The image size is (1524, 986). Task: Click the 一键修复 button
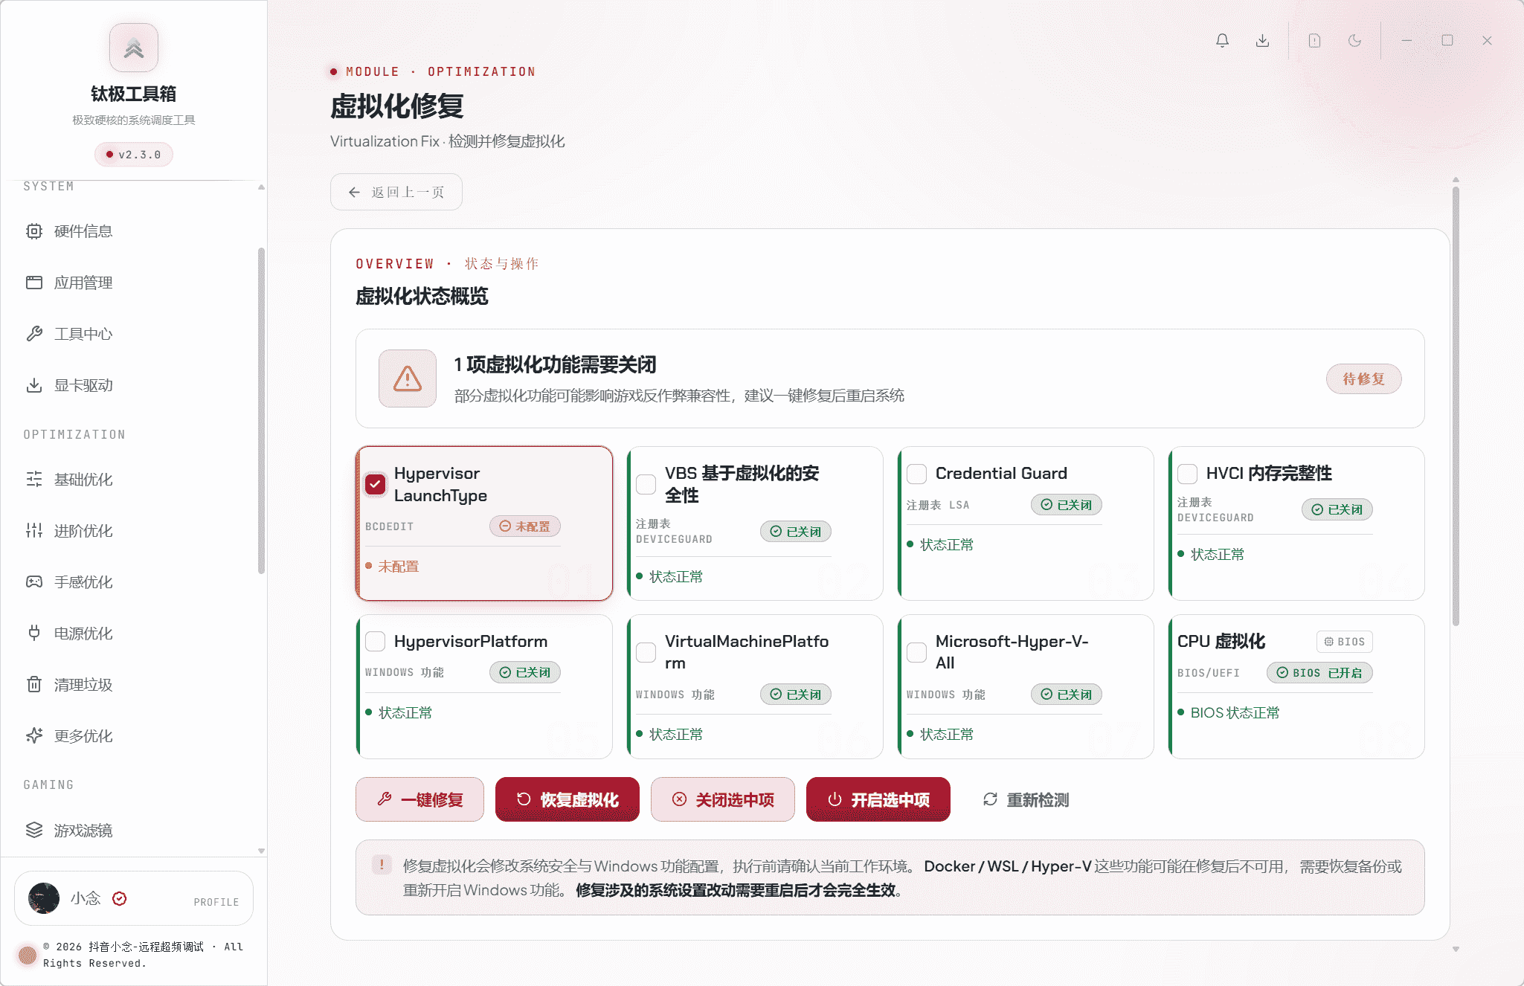click(x=419, y=799)
